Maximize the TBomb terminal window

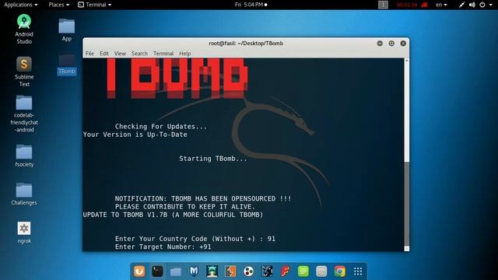[391, 44]
